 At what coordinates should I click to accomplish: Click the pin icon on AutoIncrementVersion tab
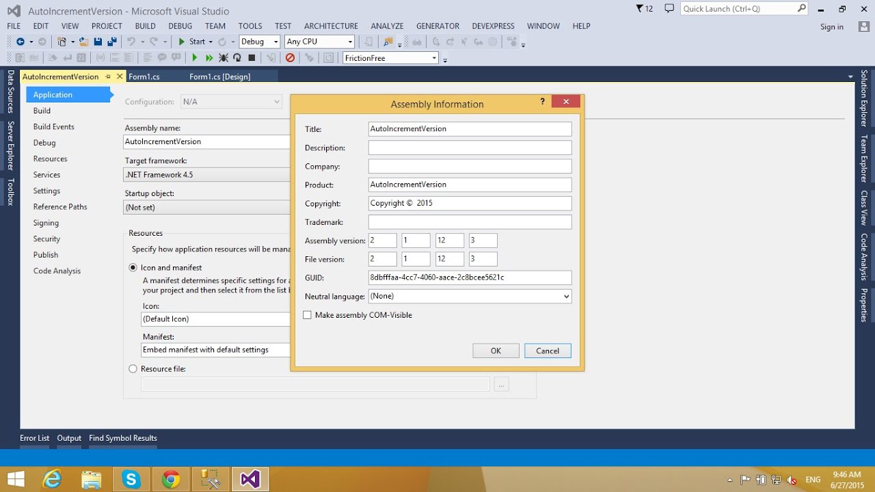click(108, 77)
